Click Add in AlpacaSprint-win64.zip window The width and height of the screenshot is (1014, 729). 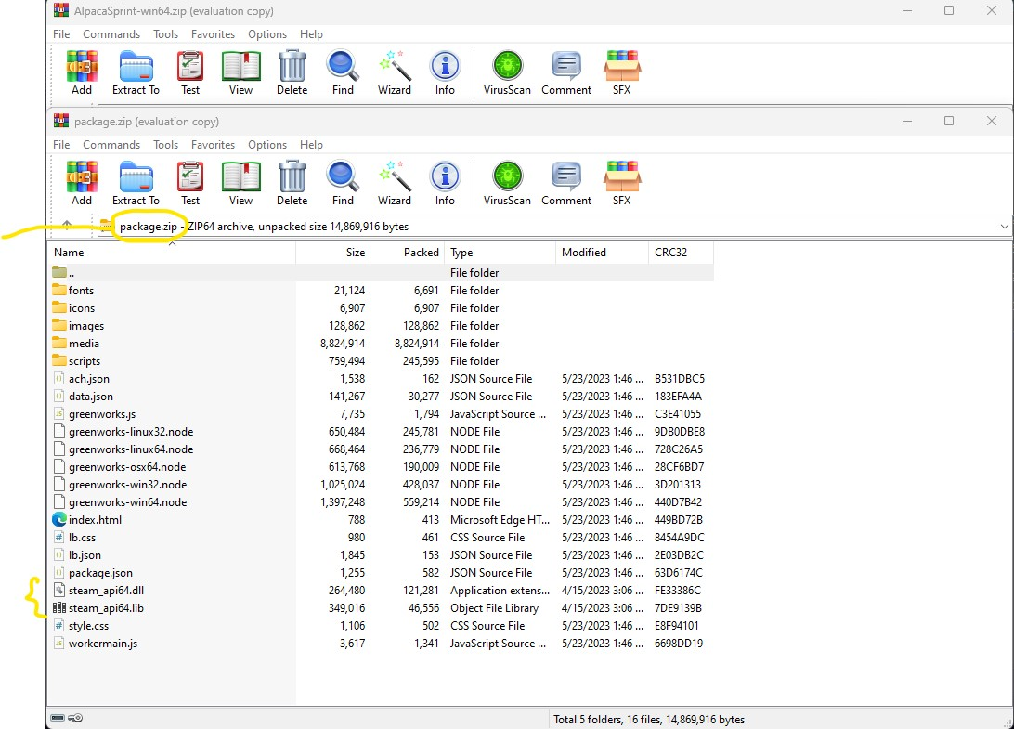pos(82,72)
